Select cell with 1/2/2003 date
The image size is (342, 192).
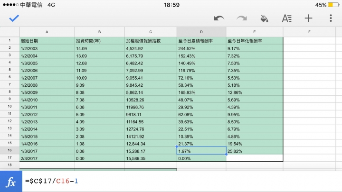click(47, 48)
